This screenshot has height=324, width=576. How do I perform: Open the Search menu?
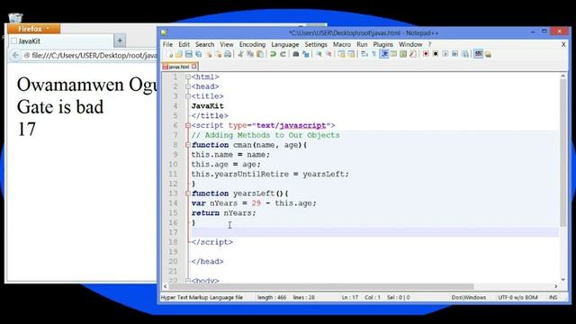click(x=204, y=44)
